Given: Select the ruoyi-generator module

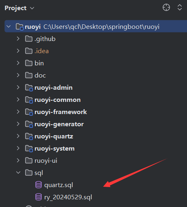Looking at the screenshot, I should [x=59, y=124].
